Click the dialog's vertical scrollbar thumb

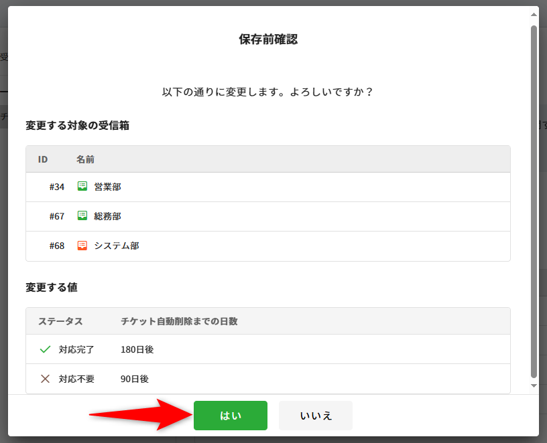[x=534, y=201]
